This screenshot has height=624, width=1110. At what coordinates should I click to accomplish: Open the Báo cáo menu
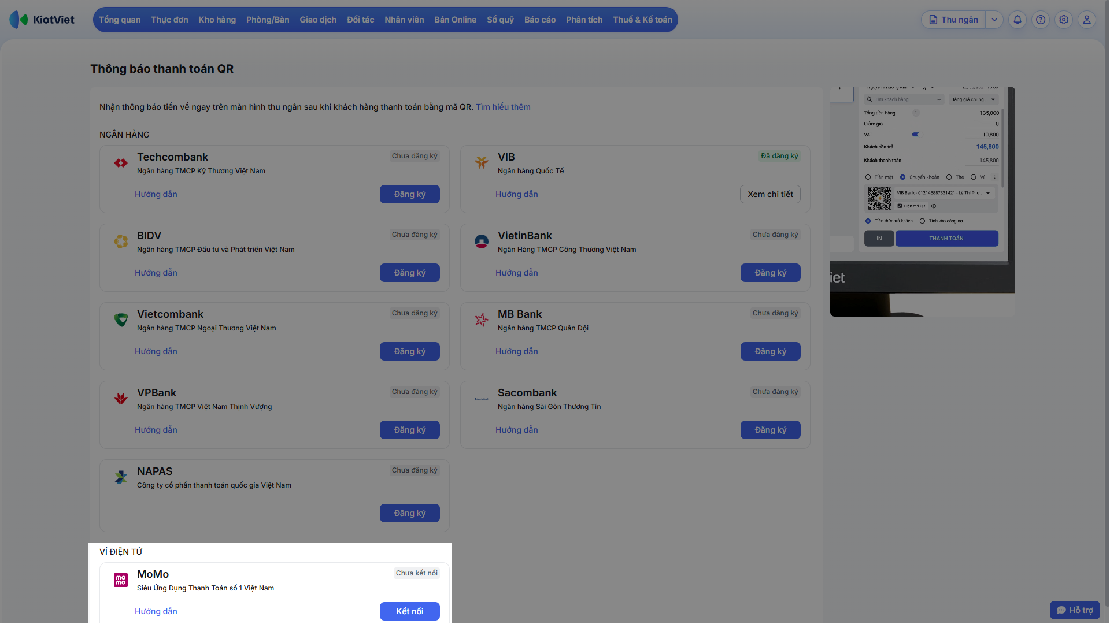tap(540, 20)
